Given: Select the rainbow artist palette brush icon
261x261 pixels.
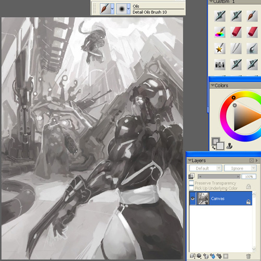Looking at the screenshot, I should tap(220, 32).
